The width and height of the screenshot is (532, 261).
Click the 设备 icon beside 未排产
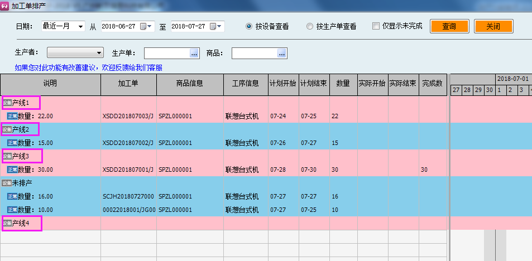pos(7,183)
